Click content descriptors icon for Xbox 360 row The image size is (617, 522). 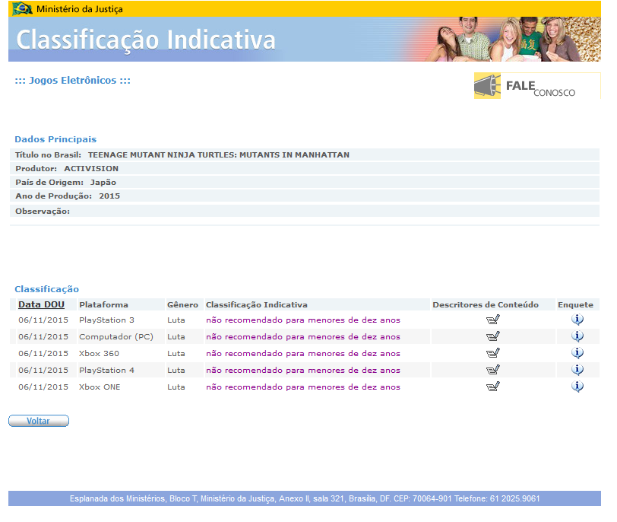click(492, 353)
